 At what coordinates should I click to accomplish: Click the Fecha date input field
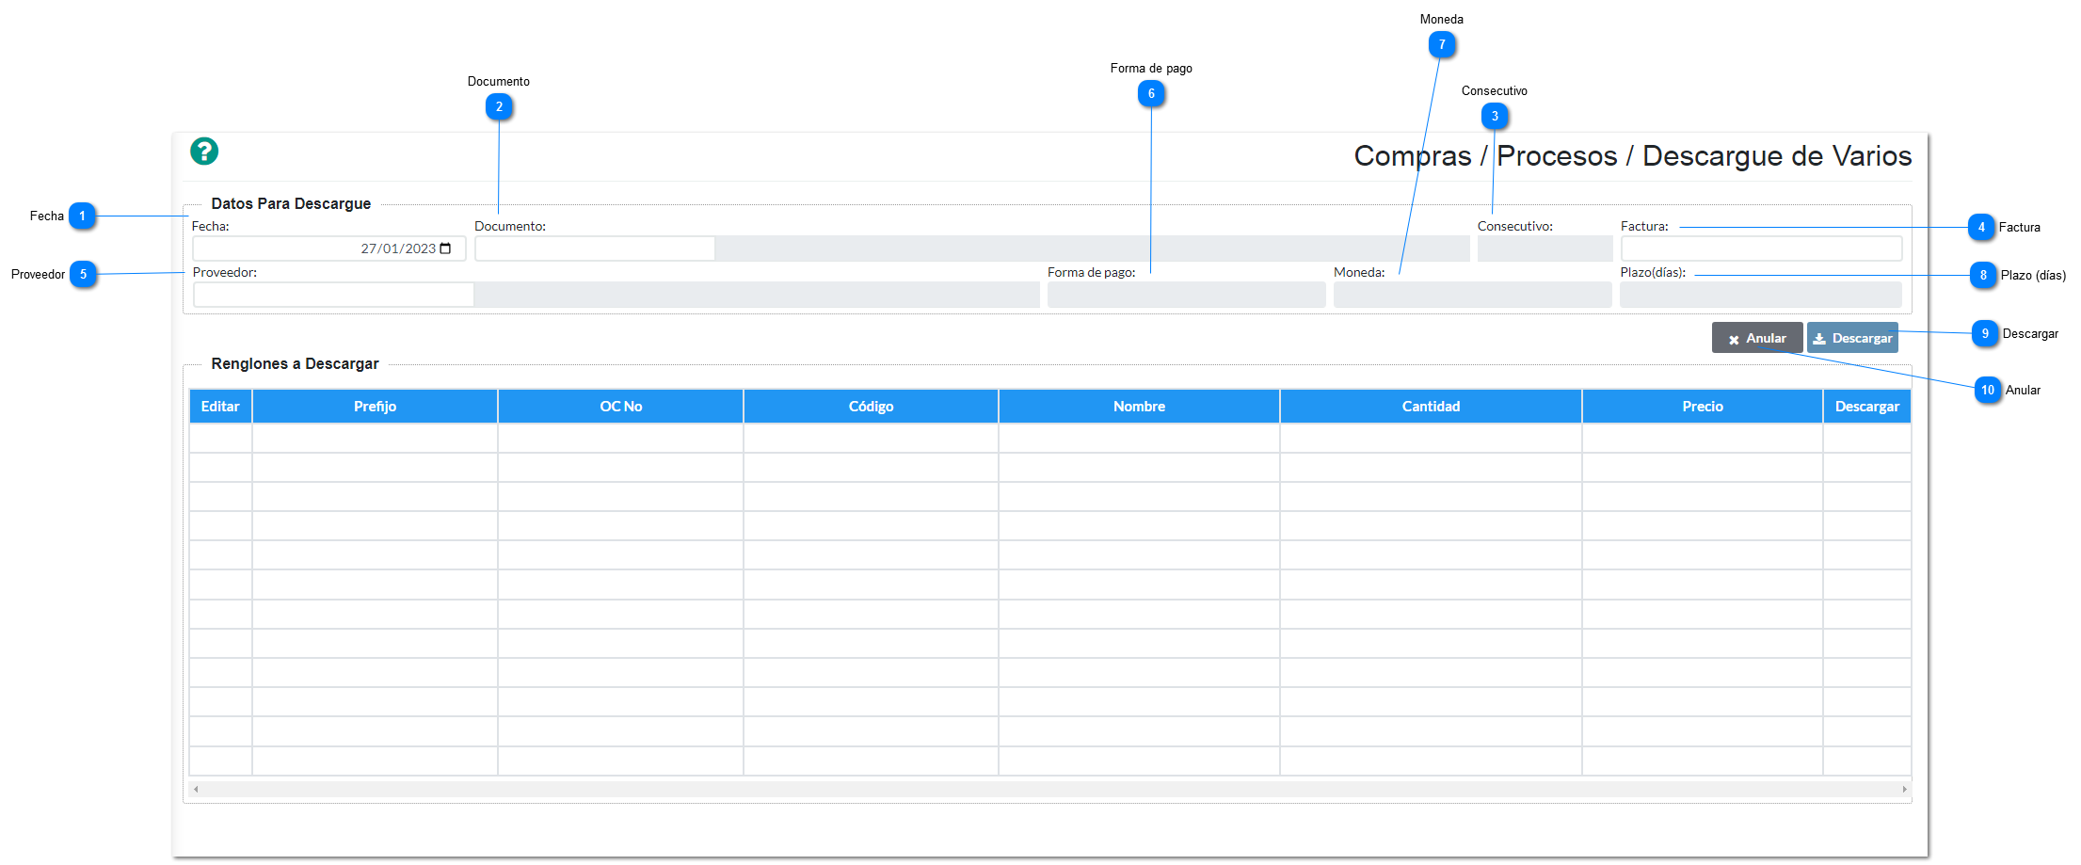coord(329,248)
